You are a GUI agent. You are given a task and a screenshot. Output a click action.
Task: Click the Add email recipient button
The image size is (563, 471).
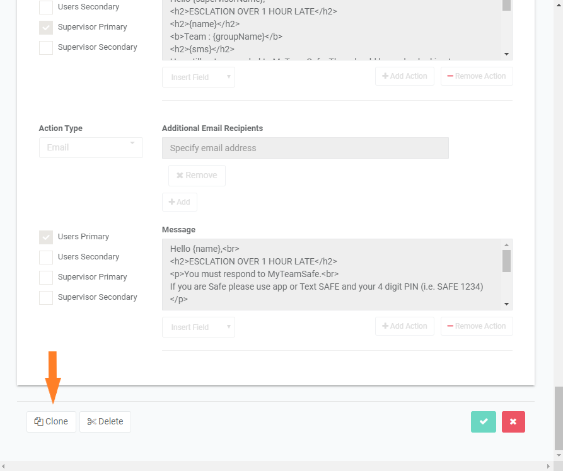pyautogui.click(x=180, y=202)
